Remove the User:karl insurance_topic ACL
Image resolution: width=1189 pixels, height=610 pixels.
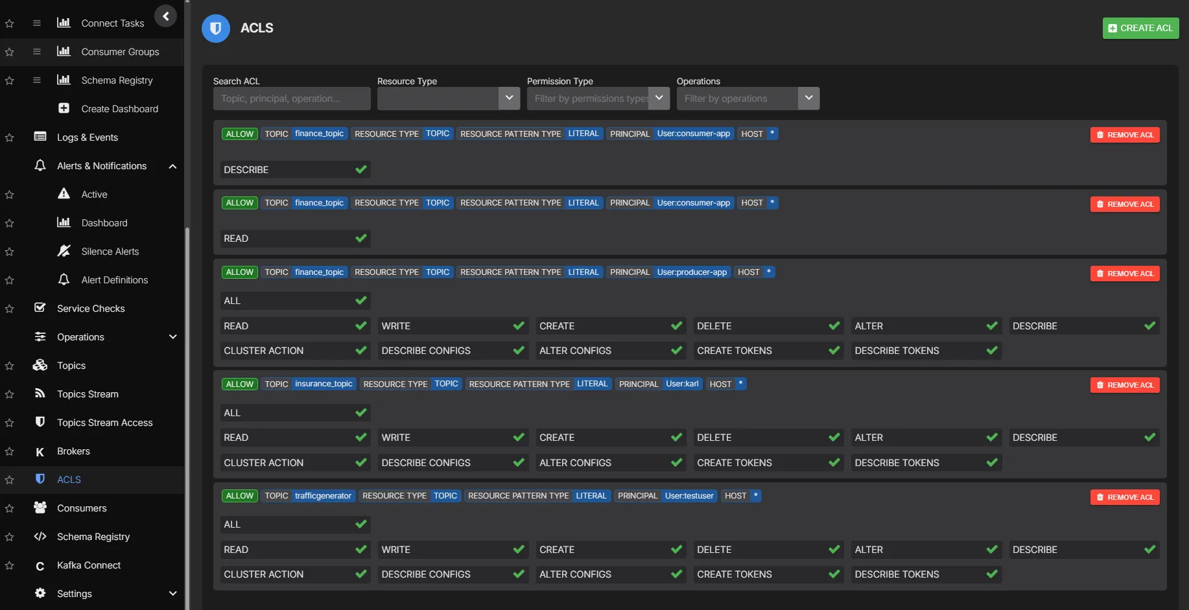(x=1125, y=384)
